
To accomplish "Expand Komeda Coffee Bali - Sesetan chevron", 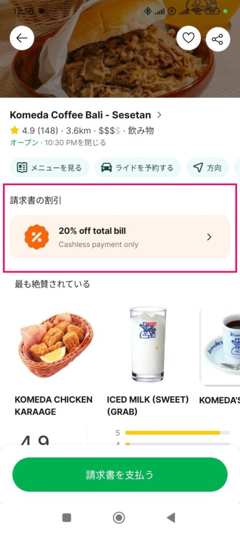I will coord(159,115).
